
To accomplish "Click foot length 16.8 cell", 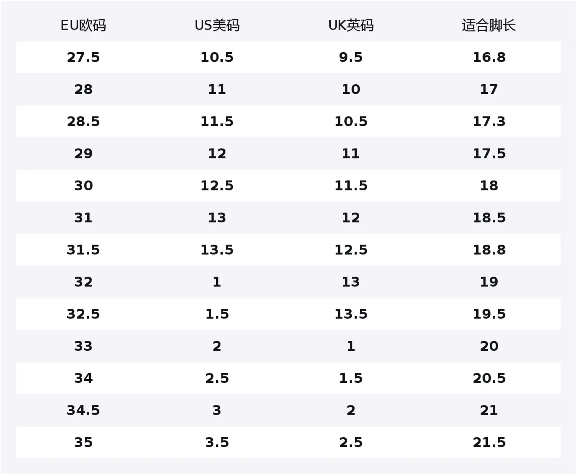I will click(x=489, y=57).
